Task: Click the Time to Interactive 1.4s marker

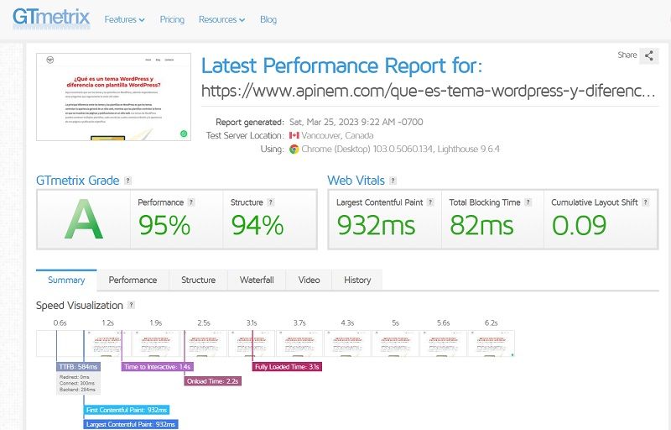Action: point(158,367)
